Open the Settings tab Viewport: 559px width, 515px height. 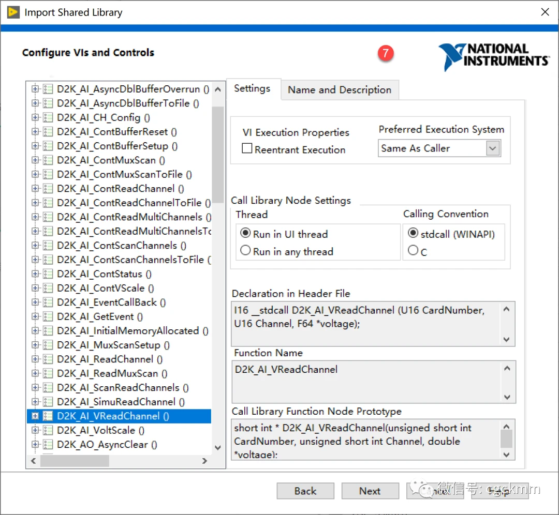252,88
